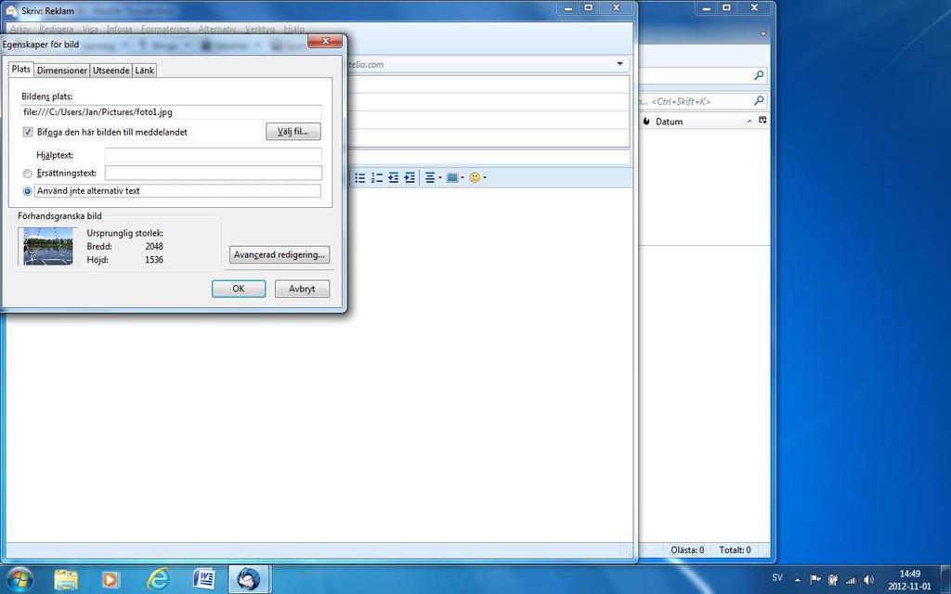The image size is (951, 594).
Task: Open the Formatering menu in compose window
Action: [165, 29]
